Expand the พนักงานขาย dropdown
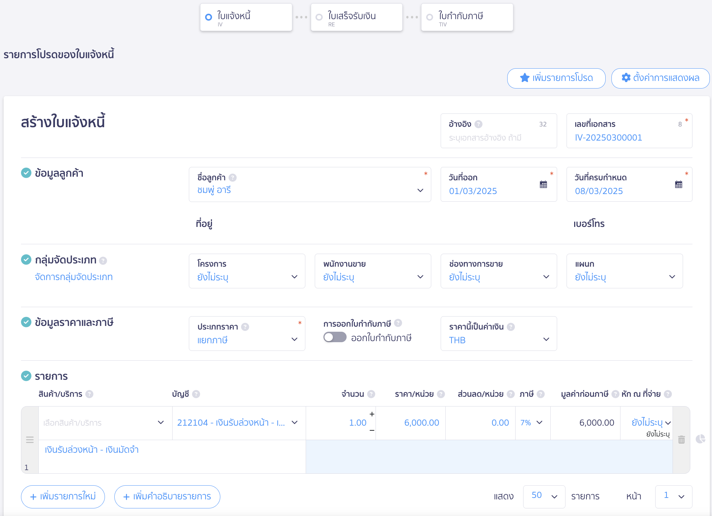The height and width of the screenshot is (516, 712). click(x=373, y=271)
